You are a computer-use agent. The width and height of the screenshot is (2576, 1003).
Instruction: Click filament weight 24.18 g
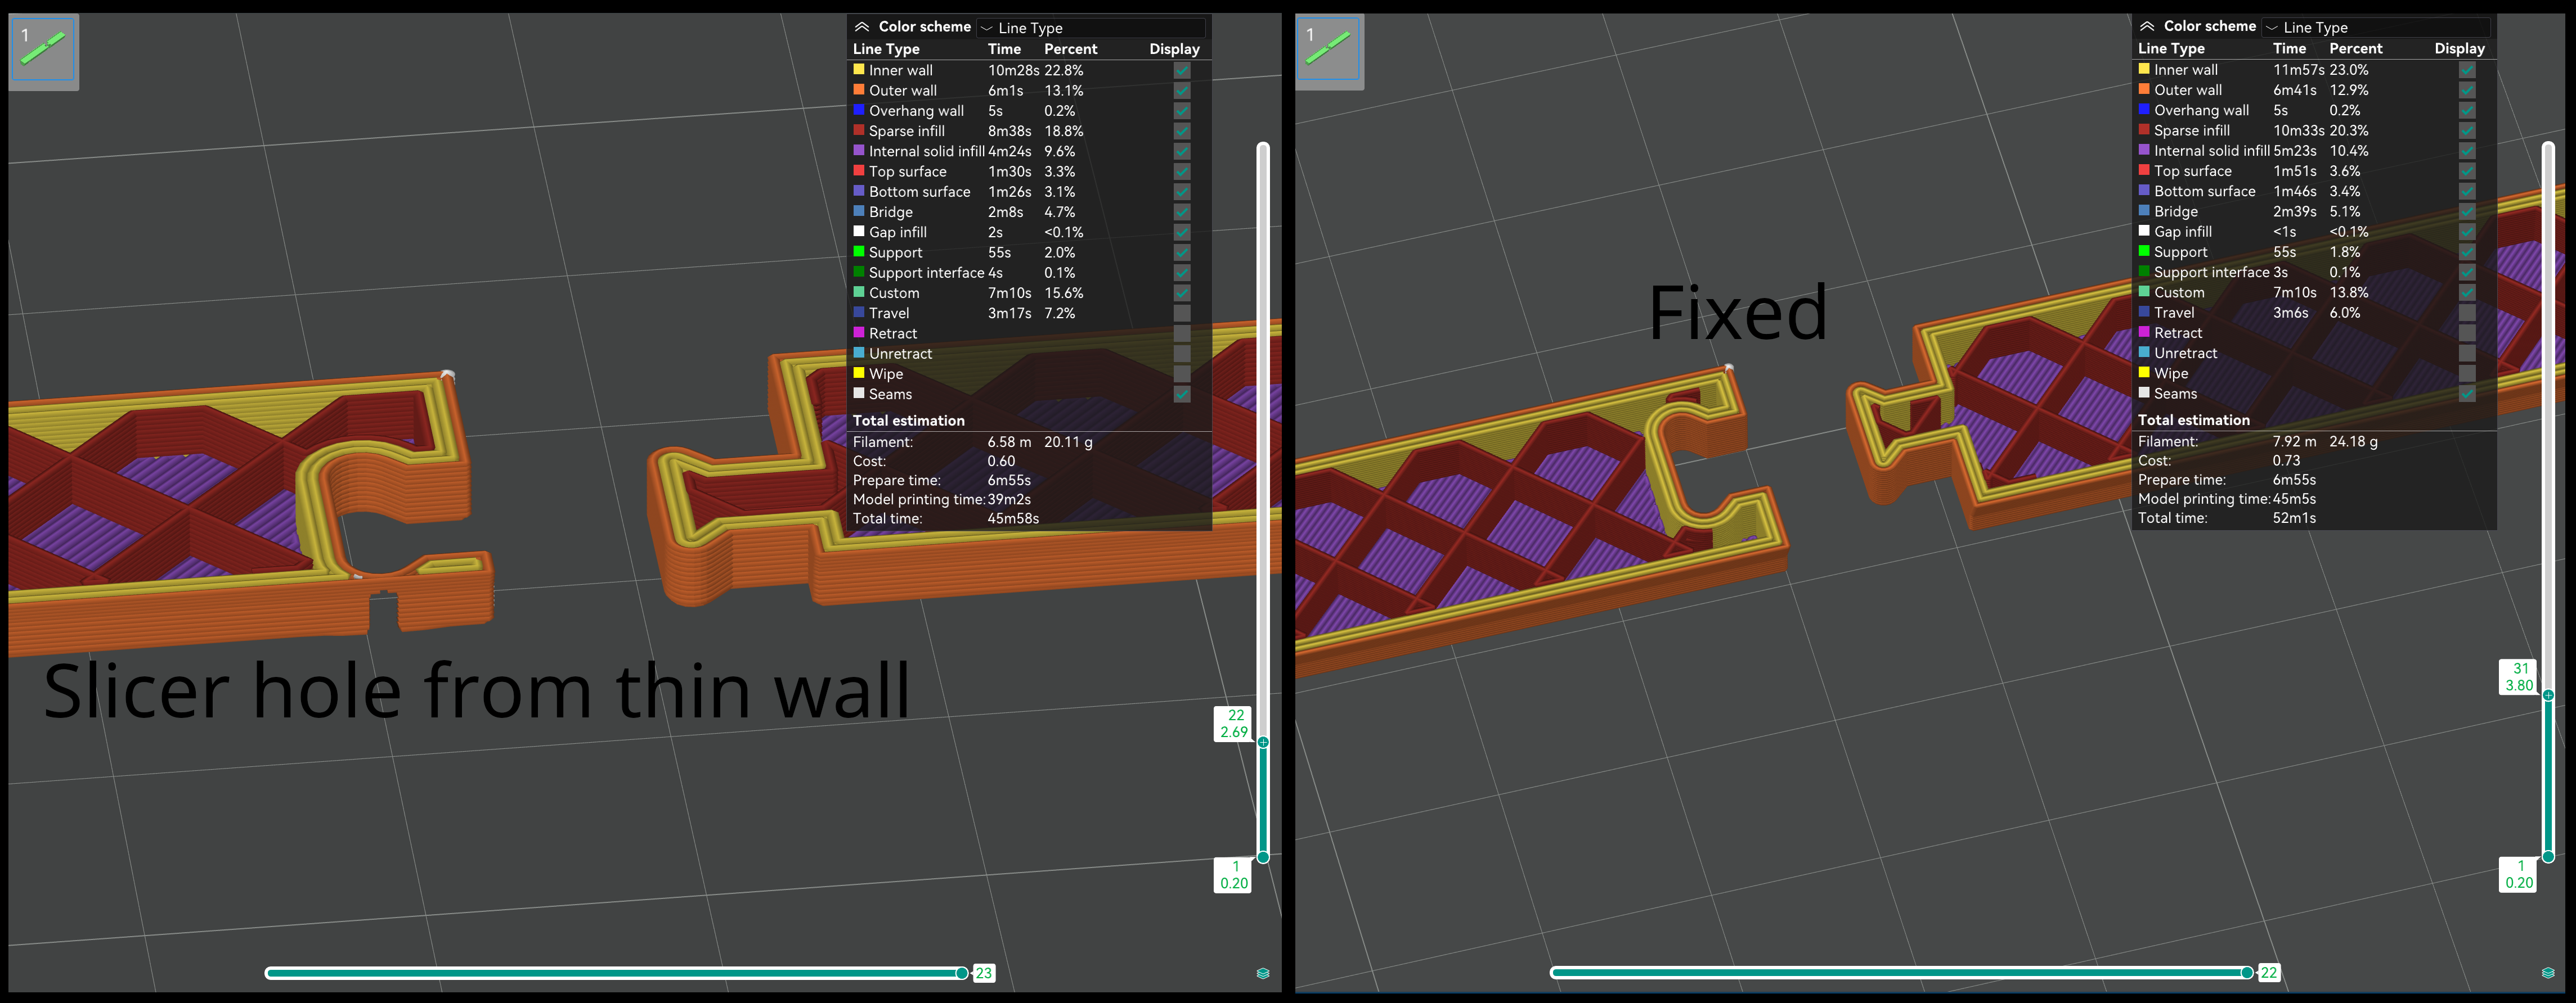pyautogui.click(x=2353, y=441)
